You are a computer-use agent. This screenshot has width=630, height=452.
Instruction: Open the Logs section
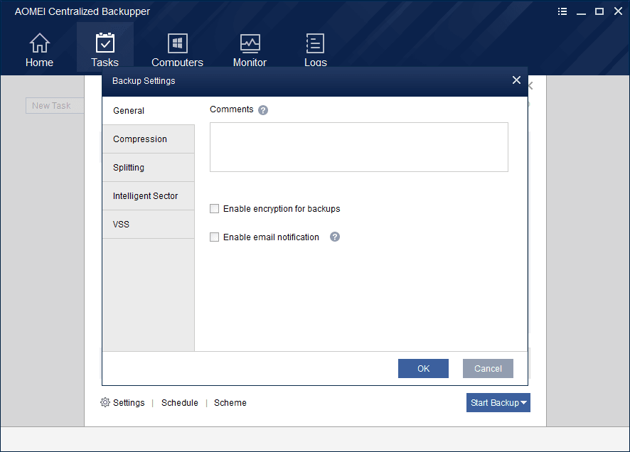click(316, 50)
